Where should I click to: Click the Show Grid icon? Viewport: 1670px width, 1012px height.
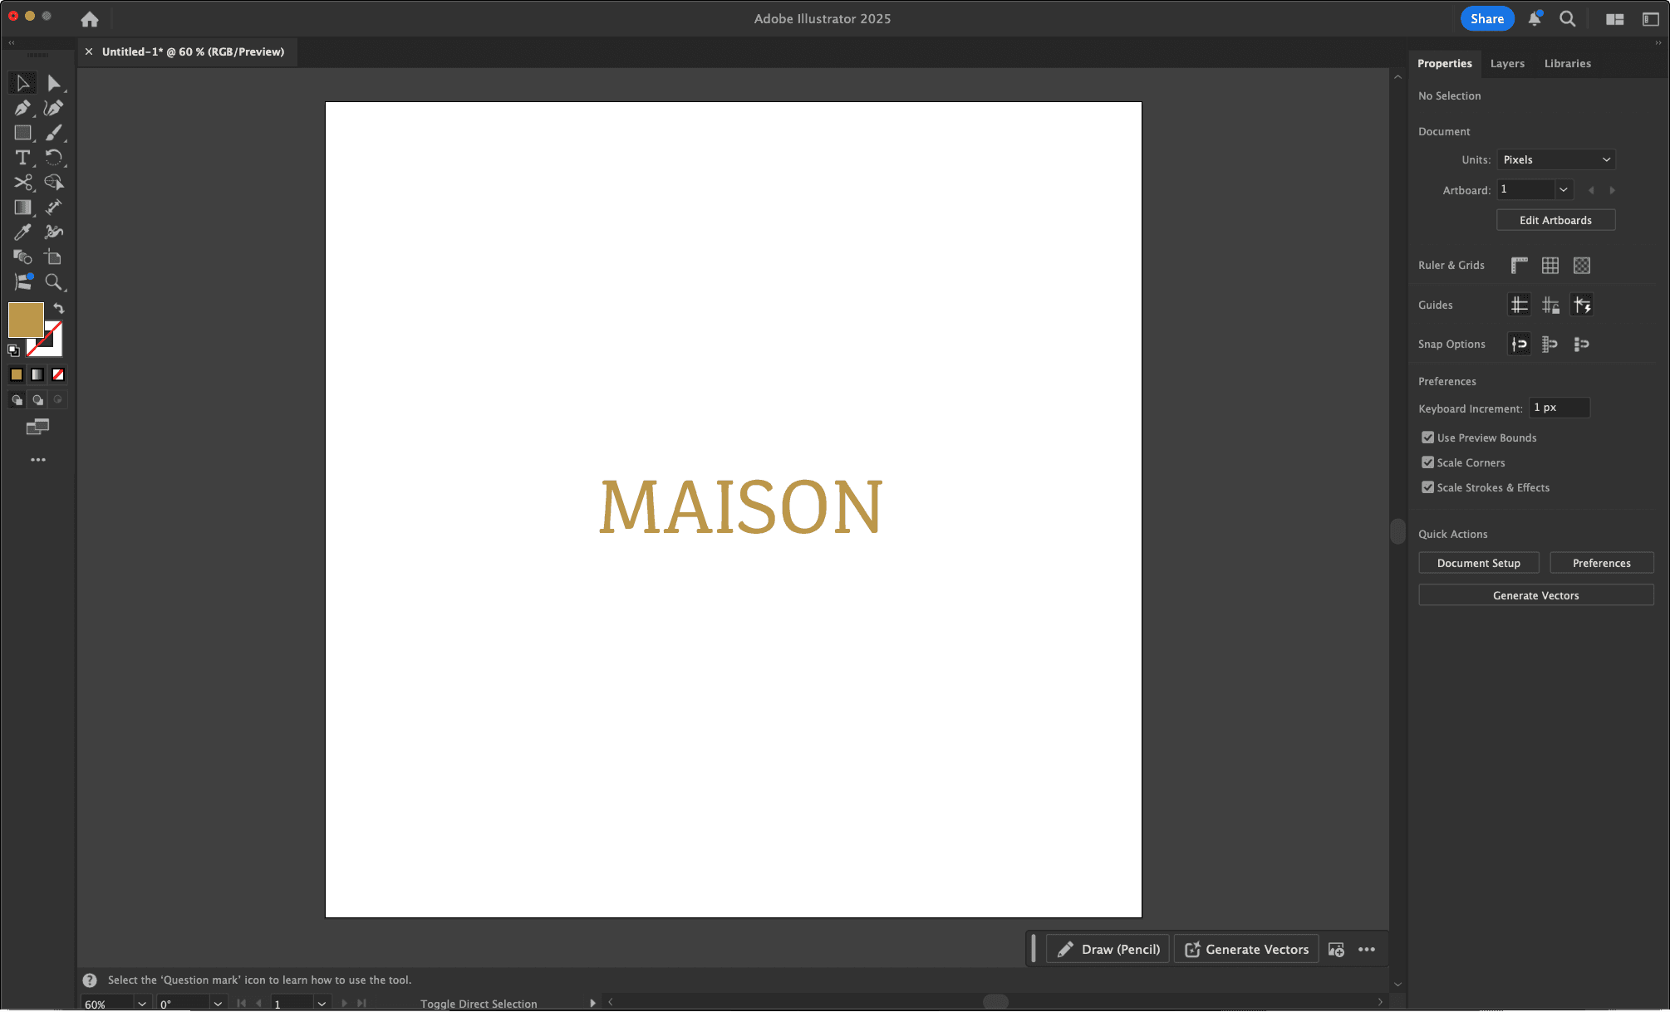(1550, 266)
